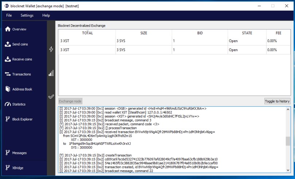Click the createTransaction log line
295x179 pixels.
[x=96, y=155]
